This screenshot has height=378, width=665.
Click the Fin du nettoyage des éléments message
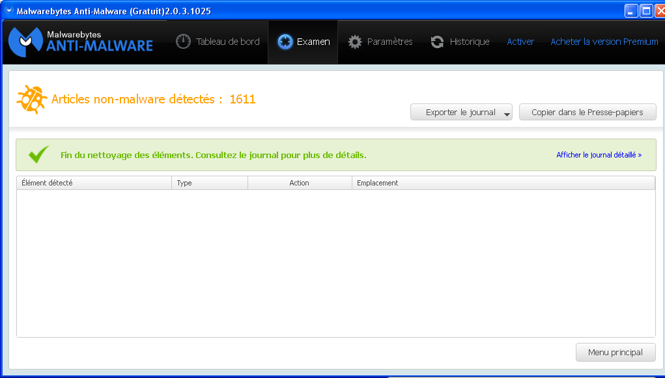coord(214,155)
